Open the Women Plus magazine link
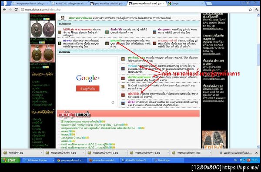Screen dimensions: 261x172 (41, 85)
